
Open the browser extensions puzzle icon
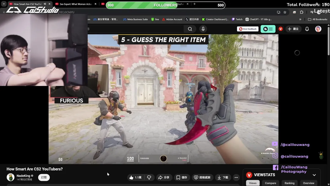point(302,12)
